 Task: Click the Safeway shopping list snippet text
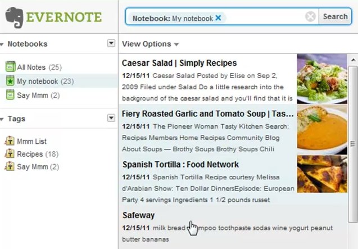pos(228,233)
